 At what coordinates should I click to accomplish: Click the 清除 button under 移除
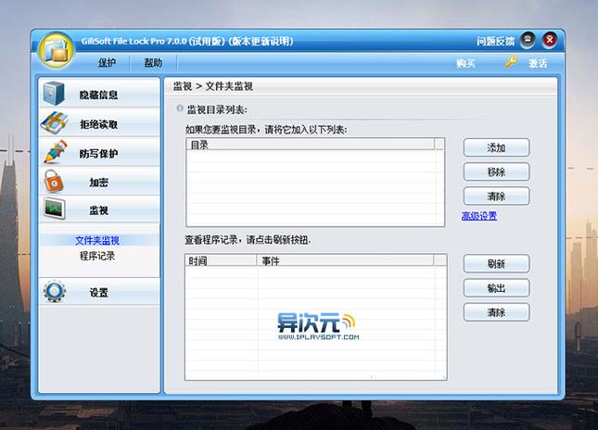[496, 196]
